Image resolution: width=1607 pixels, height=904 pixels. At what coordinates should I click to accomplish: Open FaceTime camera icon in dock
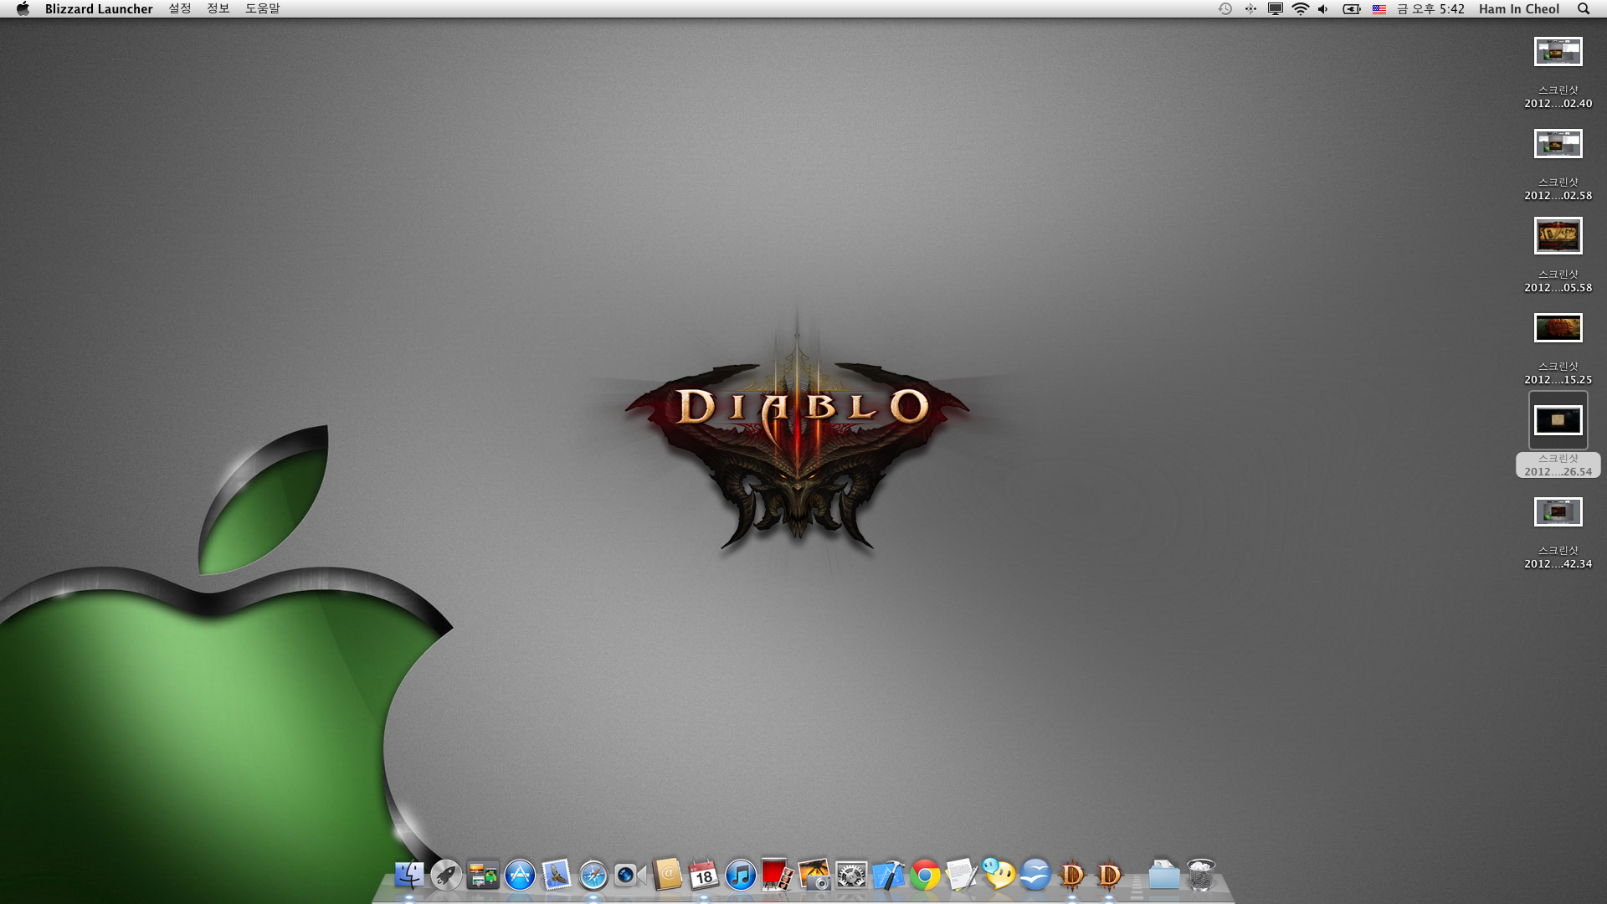pyautogui.click(x=630, y=875)
